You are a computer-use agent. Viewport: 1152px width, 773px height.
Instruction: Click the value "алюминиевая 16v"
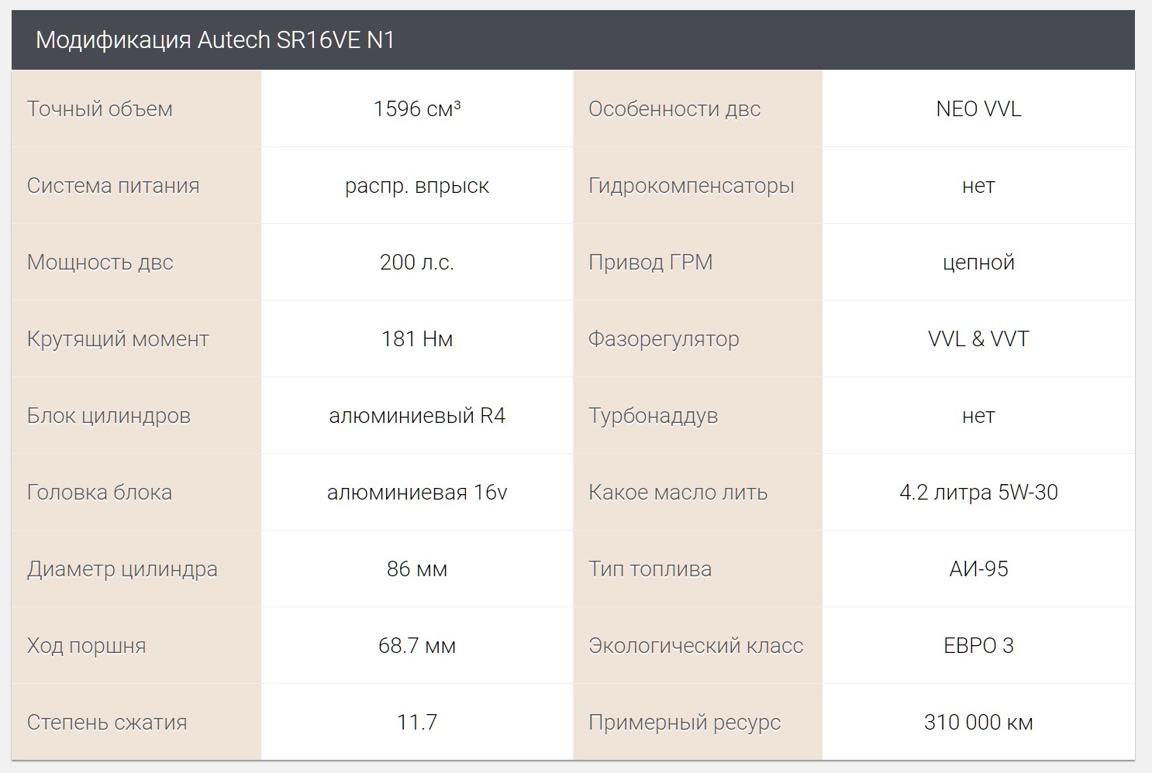click(x=417, y=492)
